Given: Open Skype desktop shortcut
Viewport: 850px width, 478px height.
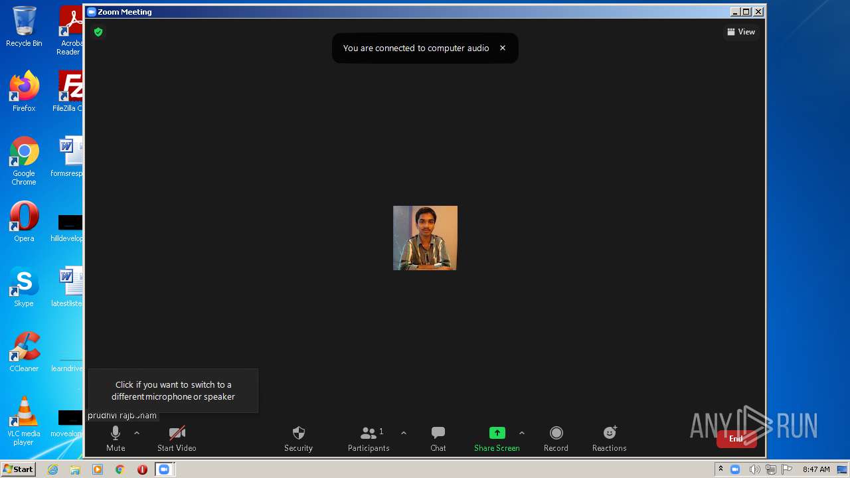Looking at the screenshot, I should coord(24,287).
